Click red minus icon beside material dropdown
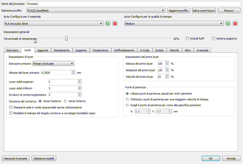The height and width of the screenshot is (164, 243). click(115, 23)
